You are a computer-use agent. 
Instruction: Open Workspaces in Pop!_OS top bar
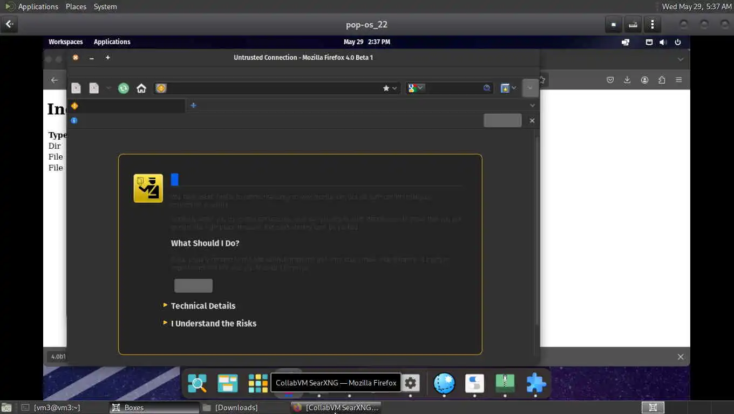pos(66,42)
